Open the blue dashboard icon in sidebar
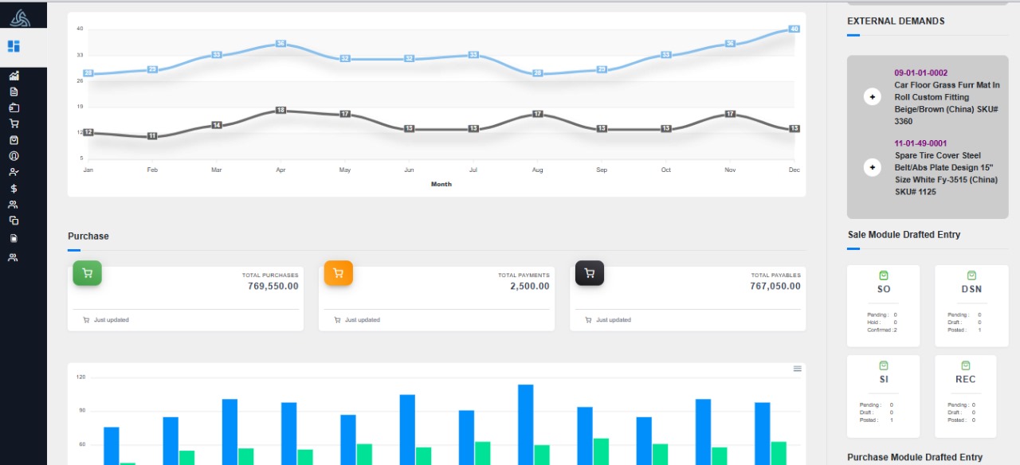 [14, 46]
